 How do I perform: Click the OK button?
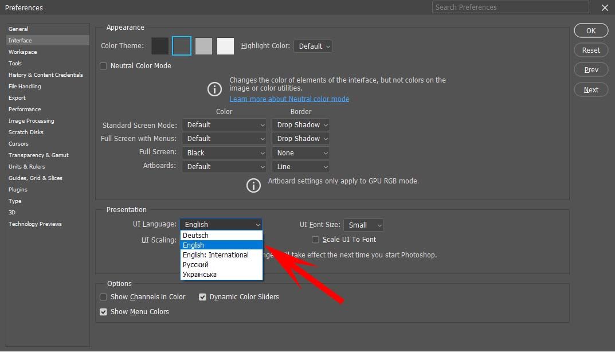[x=591, y=30]
